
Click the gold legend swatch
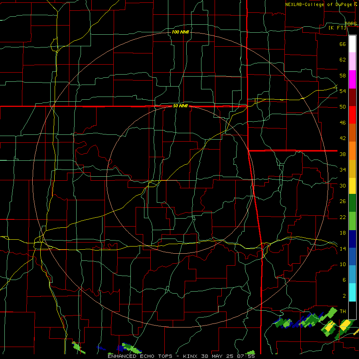click(x=352, y=169)
